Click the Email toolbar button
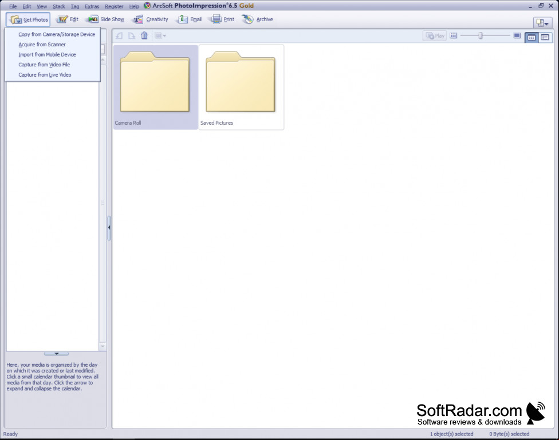Viewport: 559px width, 440px height. 190,19
